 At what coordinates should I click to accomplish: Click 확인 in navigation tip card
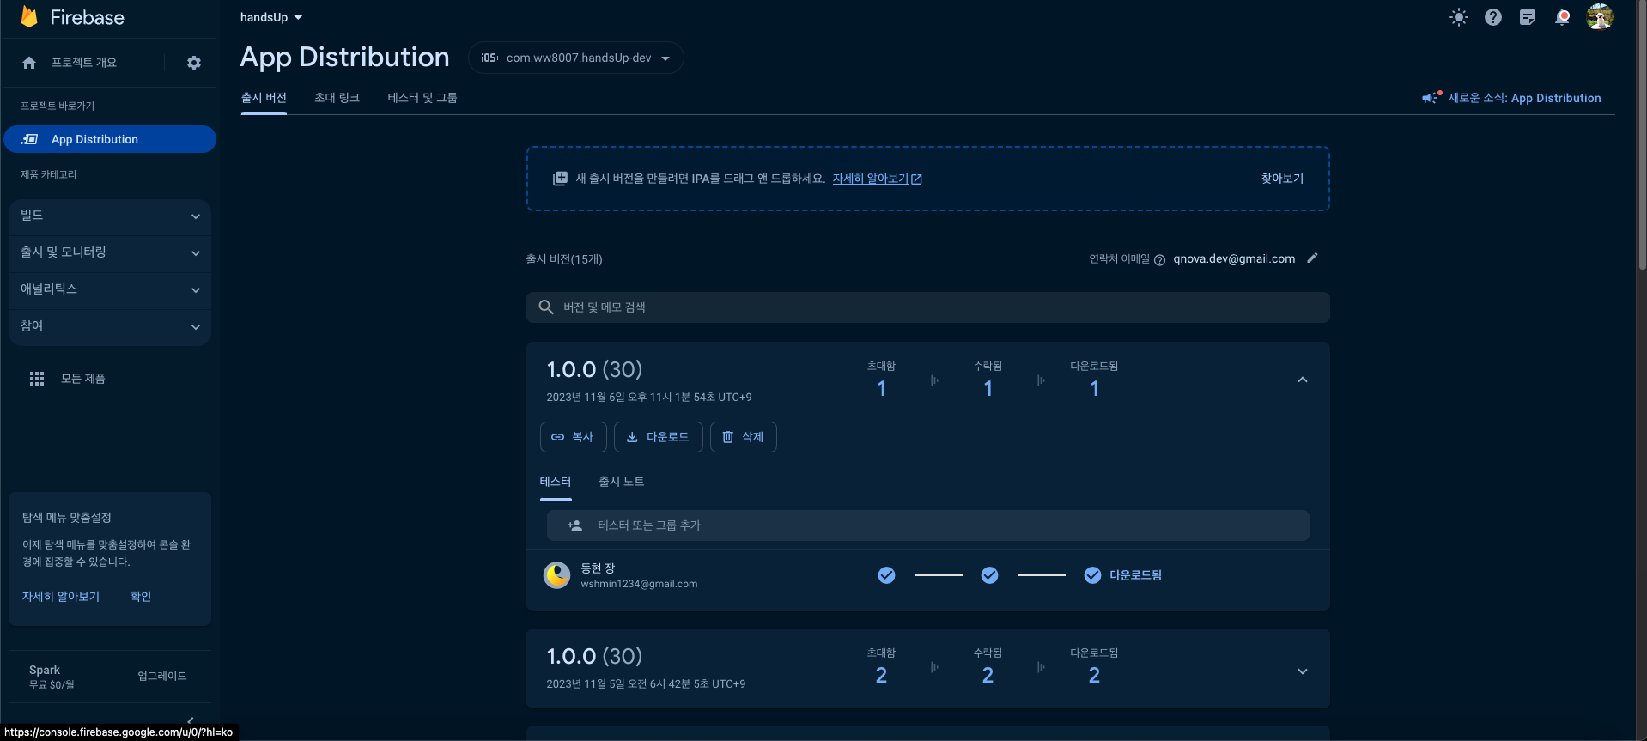(141, 597)
